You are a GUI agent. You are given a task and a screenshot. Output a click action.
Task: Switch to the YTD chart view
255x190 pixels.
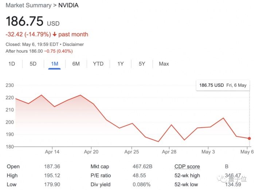tap(98, 64)
